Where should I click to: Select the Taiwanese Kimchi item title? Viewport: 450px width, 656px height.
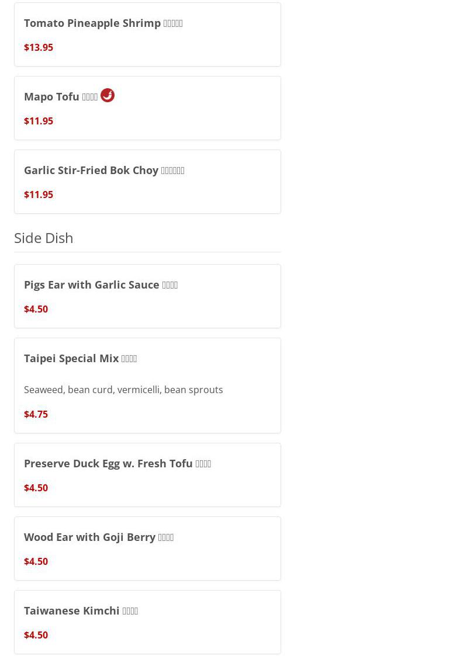coord(72,611)
